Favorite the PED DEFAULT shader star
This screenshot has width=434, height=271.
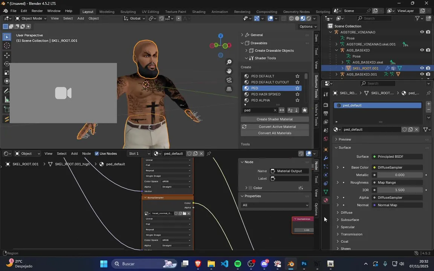tap(297, 76)
